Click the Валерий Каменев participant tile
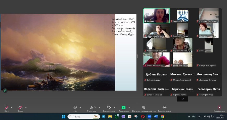 157,89
